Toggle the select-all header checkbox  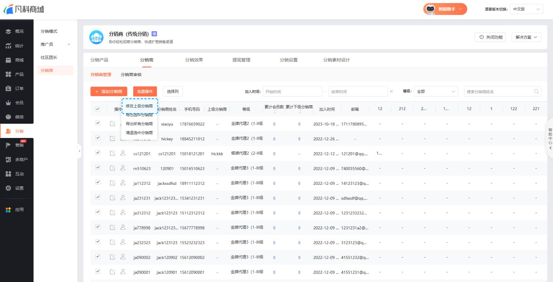98,109
